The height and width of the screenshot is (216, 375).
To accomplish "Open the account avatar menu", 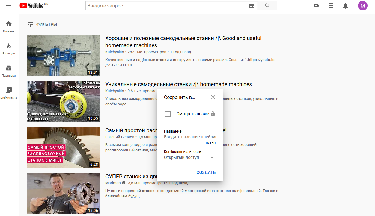I will (x=362, y=6).
